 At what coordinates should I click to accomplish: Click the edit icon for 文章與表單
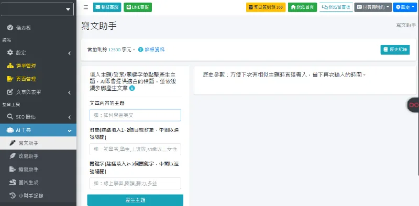click(x=10, y=92)
